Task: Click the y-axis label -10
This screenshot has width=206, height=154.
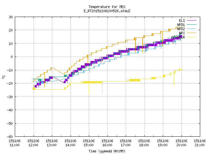Action: point(10,70)
